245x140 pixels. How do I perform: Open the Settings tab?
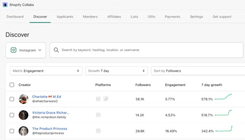click(196, 17)
